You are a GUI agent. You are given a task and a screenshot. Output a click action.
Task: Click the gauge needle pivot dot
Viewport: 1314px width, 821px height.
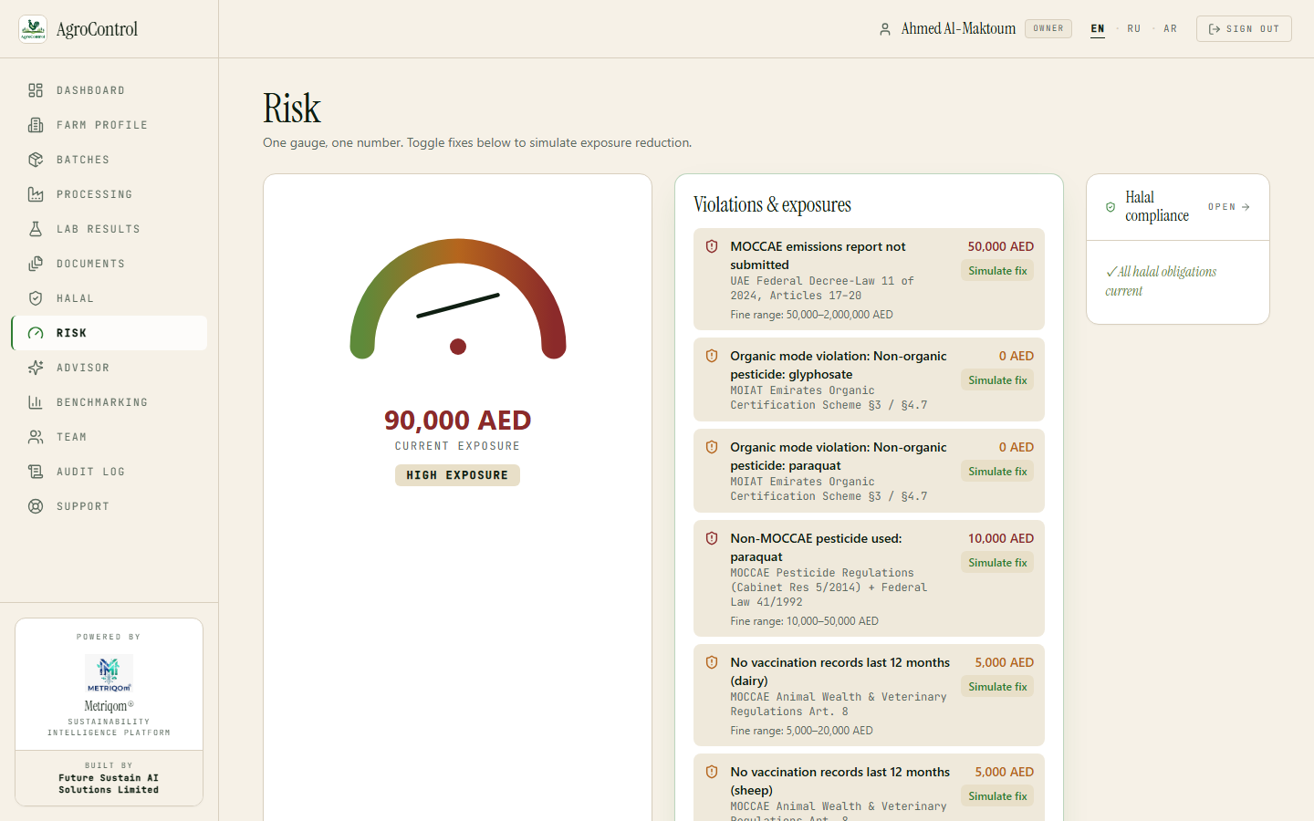point(458,347)
